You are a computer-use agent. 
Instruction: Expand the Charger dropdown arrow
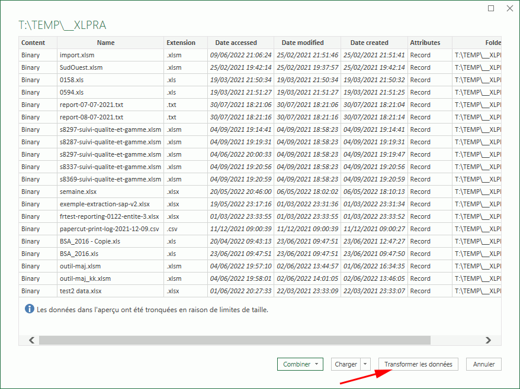coord(365,364)
